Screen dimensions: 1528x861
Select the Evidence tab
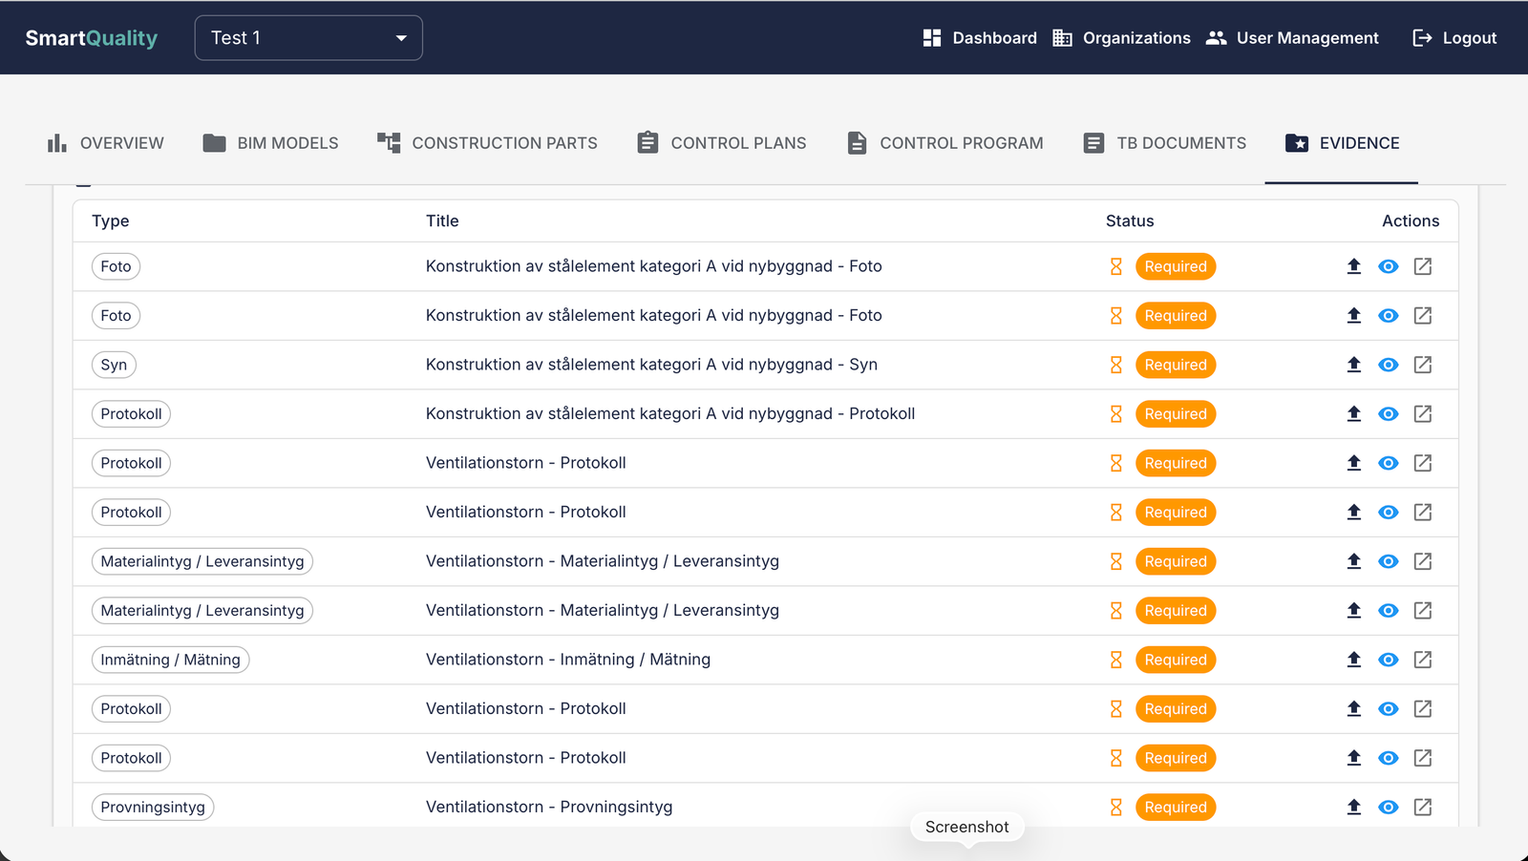click(1342, 143)
